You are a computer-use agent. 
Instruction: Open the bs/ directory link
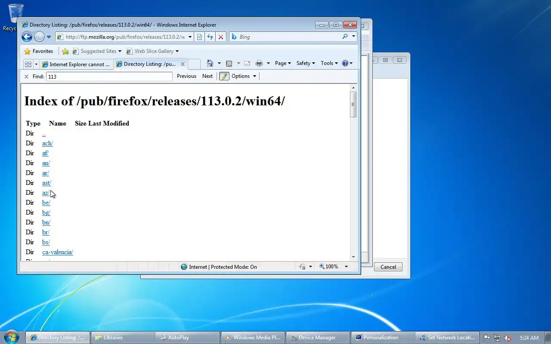(46, 242)
